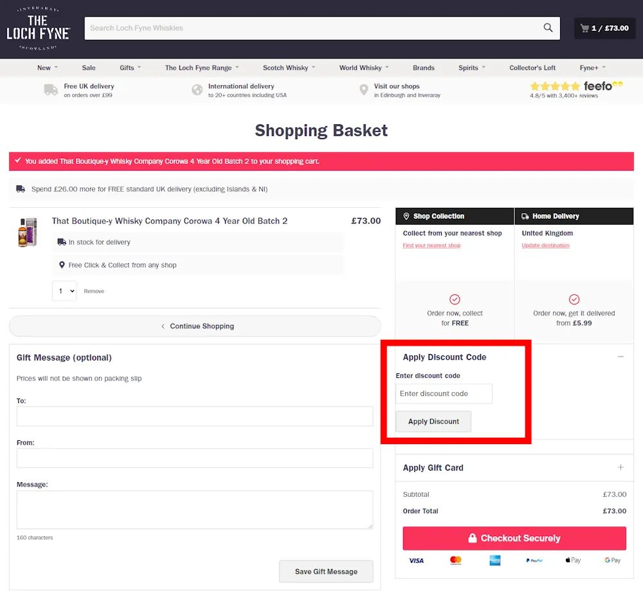Click Update destination link

(x=545, y=245)
